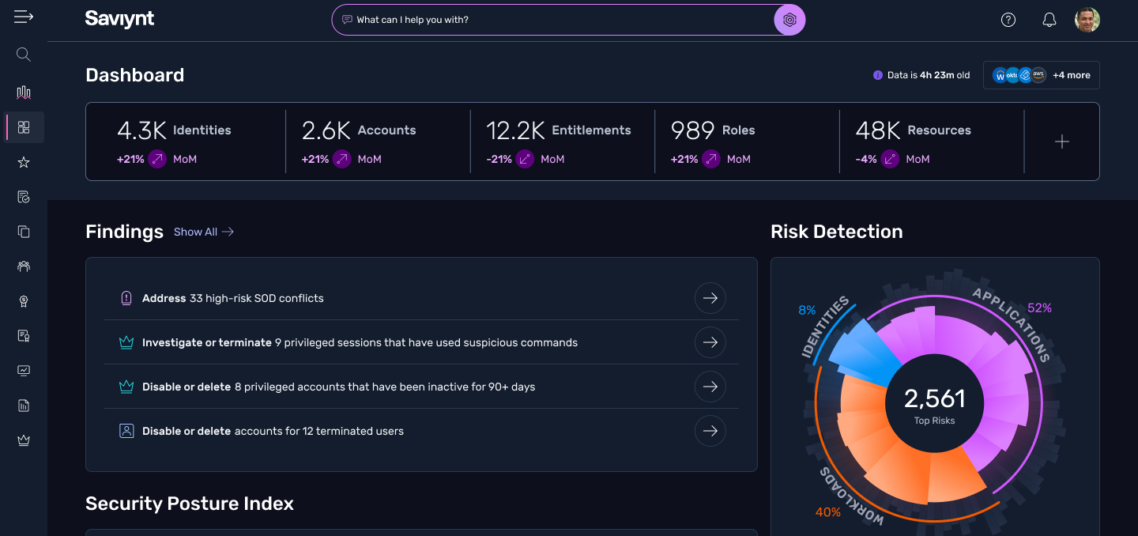
Task: Expand the sidebar navigation menu
Action: [24, 17]
